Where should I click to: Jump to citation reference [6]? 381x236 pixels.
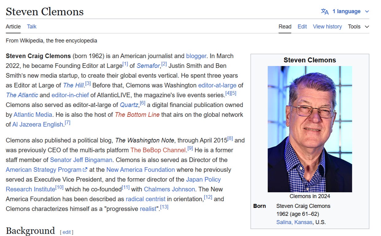143,103
